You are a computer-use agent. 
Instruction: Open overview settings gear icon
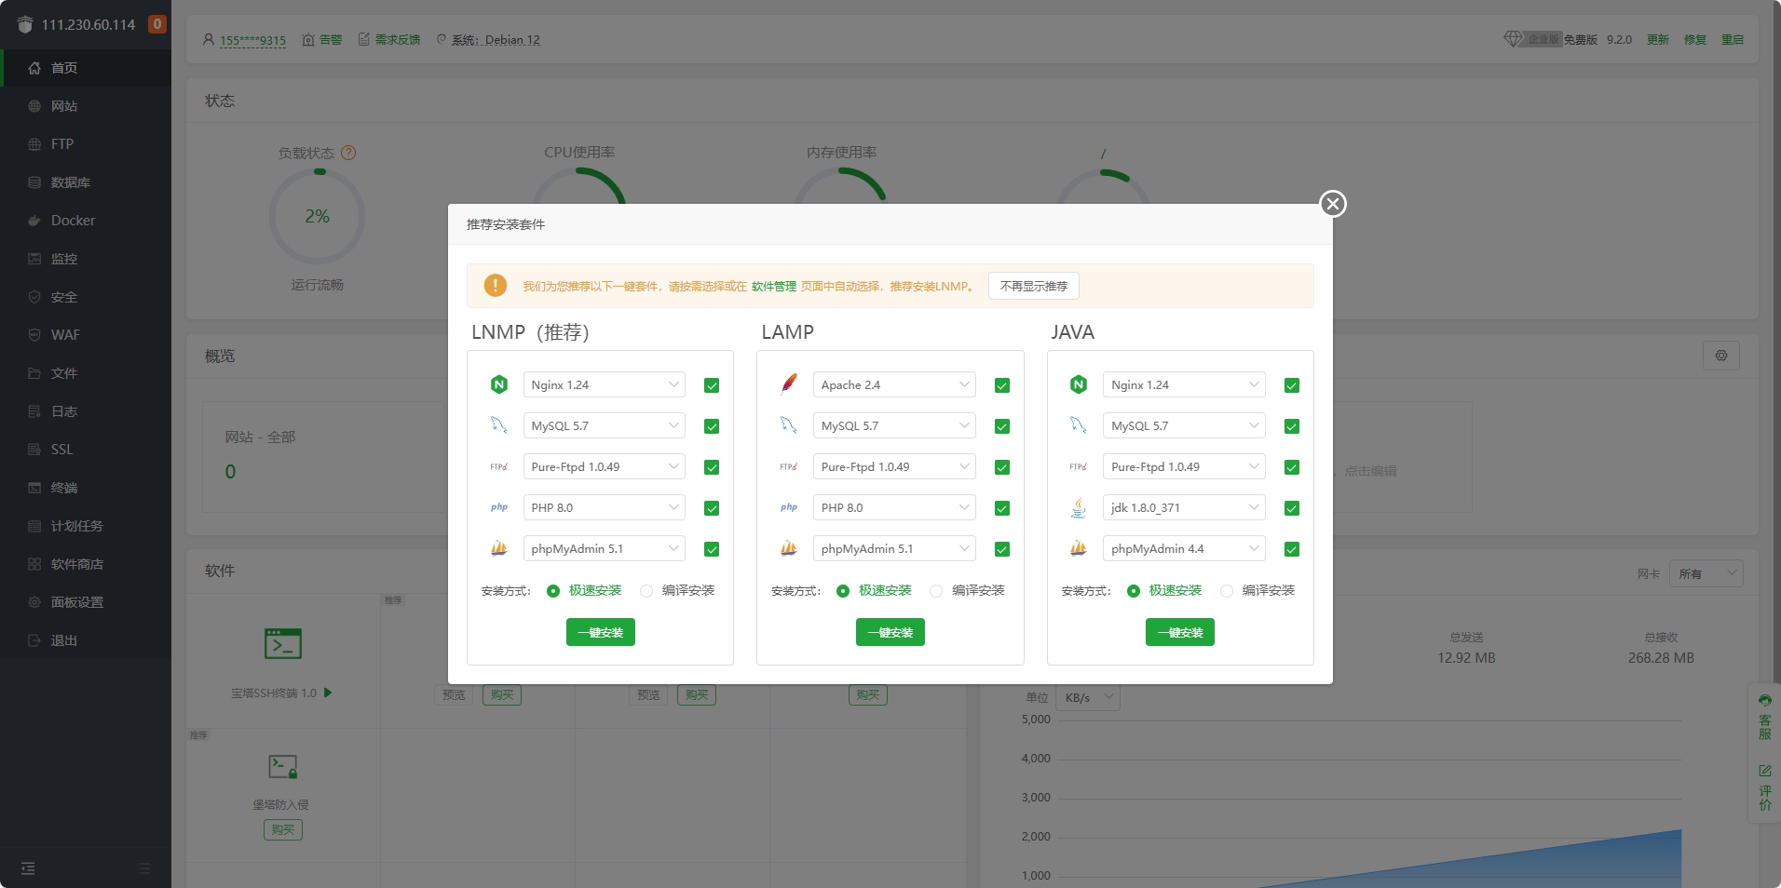point(1720,356)
